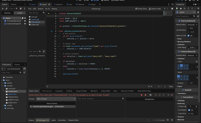Screen dimensions: 201x123
Task: Load an existing resource in Inspector
Action: pyautogui.click(x=181, y=8)
